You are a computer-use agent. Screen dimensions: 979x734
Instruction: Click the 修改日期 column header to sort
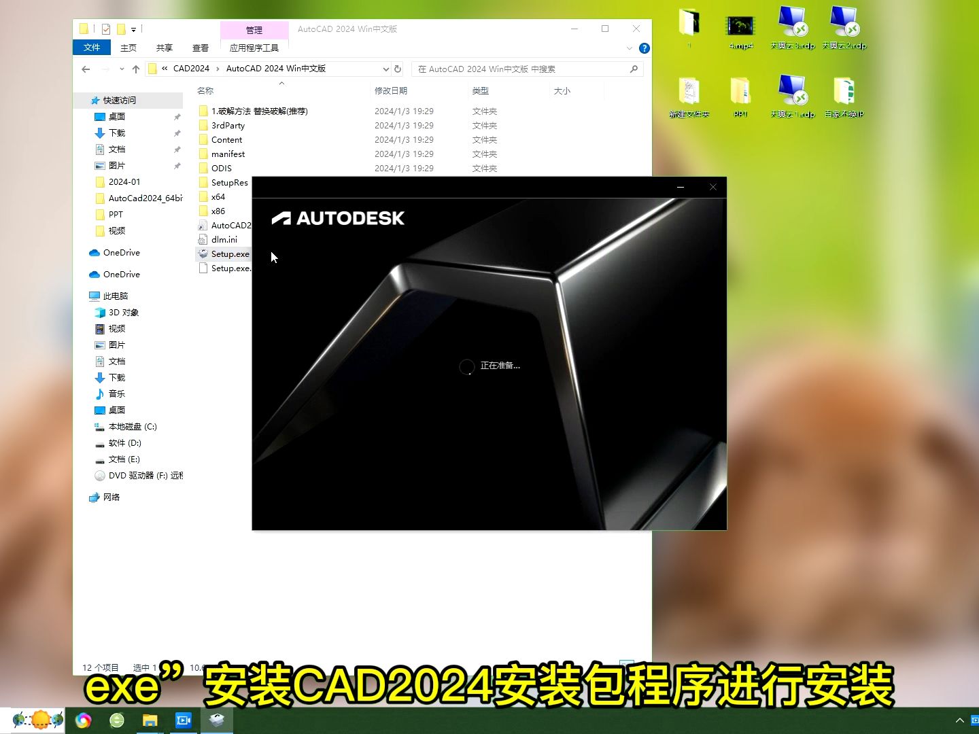point(391,90)
